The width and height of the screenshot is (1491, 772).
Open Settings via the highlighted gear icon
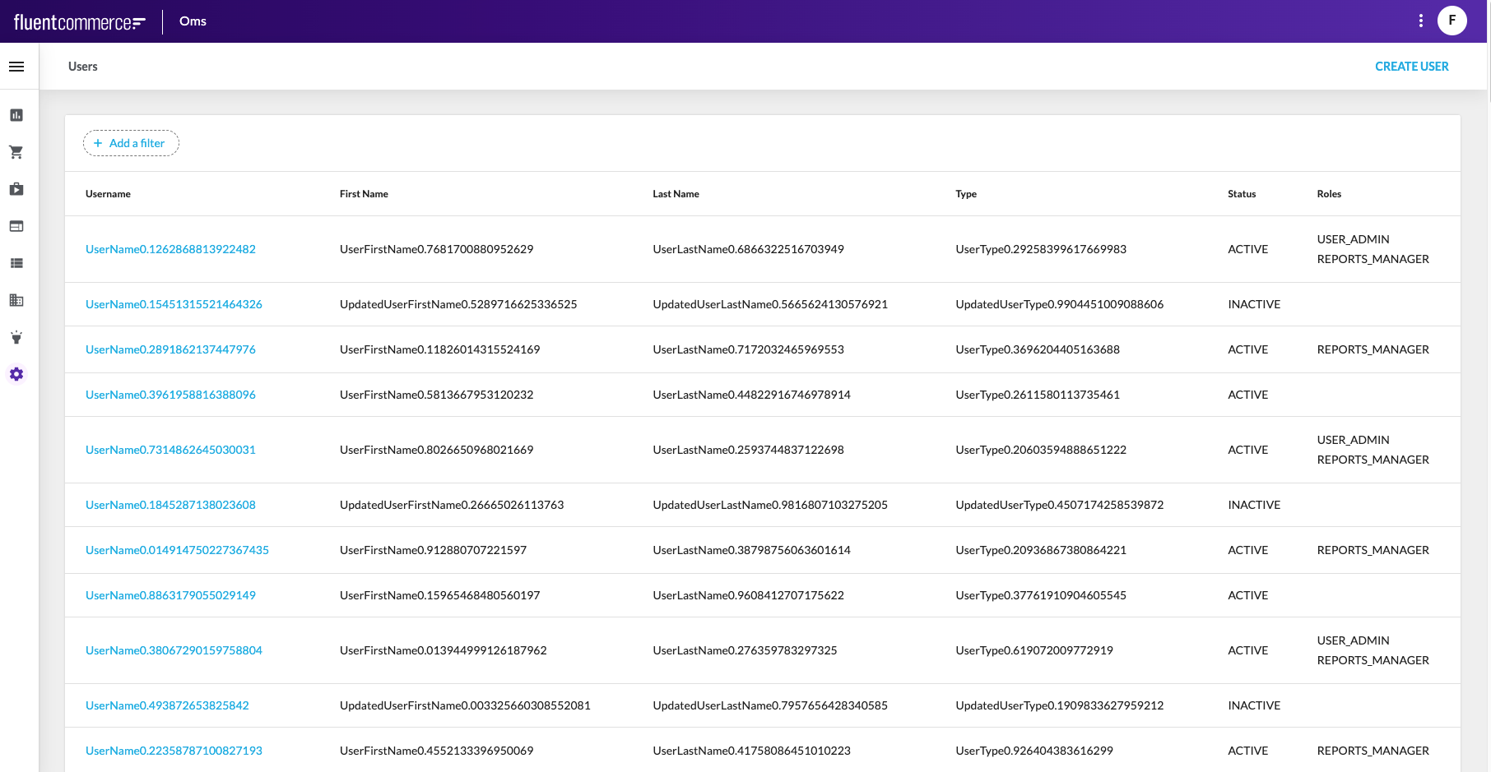pyautogui.click(x=16, y=374)
